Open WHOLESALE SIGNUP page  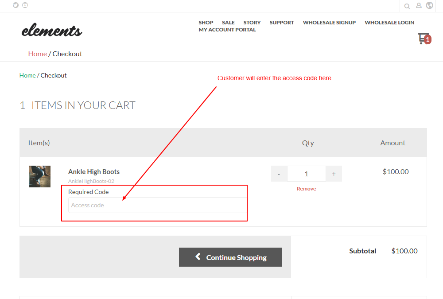point(329,23)
